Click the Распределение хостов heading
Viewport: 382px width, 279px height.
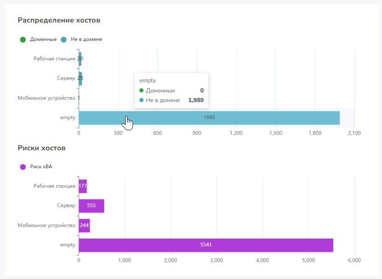59,20
